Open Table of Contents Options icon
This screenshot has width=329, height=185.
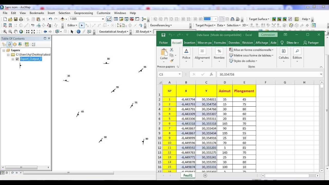coord(33,44)
